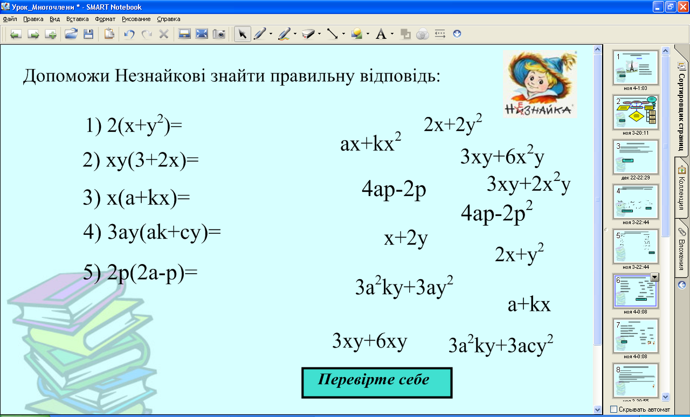Select page 1 thumbnail with Eiffel Tower
The width and height of the screenshot is (690, 417).
click(x=636, y=67)
